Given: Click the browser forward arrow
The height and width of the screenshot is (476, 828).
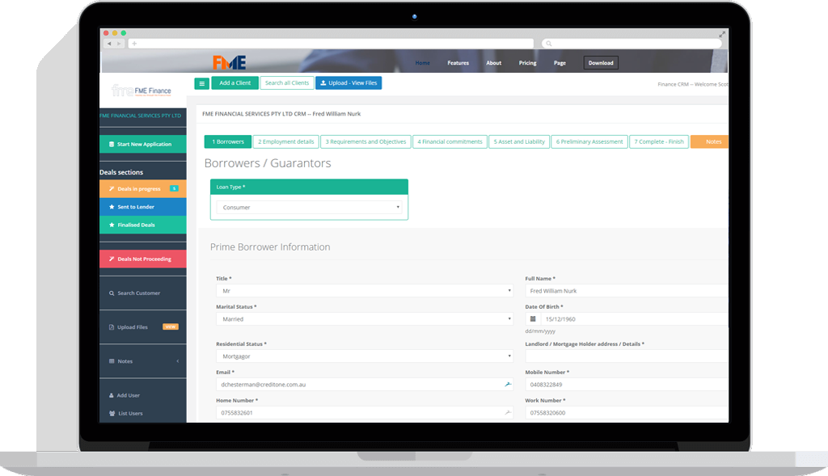Looking at the screenshot, I should (120, 44).
